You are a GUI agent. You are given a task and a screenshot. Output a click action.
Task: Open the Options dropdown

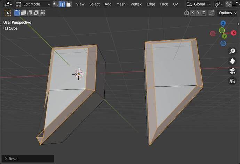pyautogui.click(x=227, y=13)
